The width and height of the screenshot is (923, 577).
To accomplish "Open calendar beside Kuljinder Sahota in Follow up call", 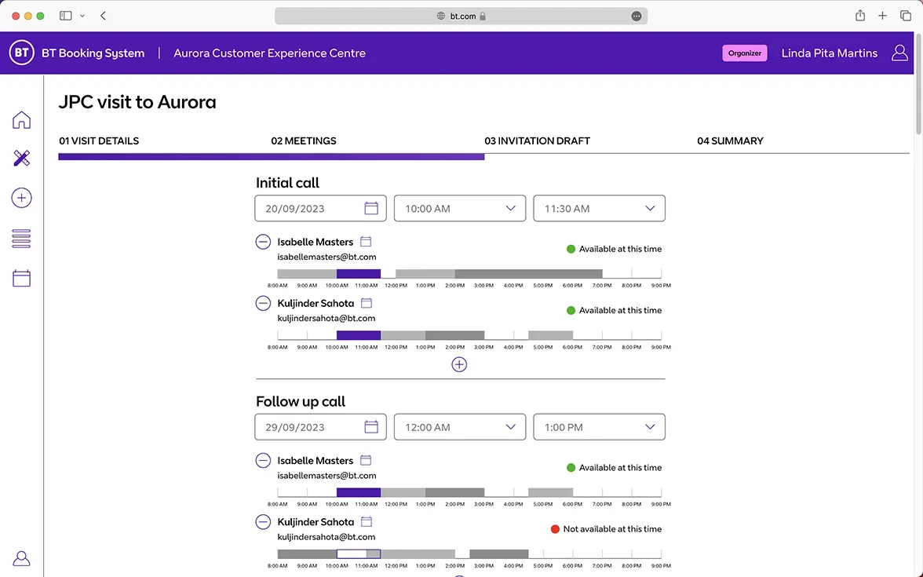I will click(367, 522).
